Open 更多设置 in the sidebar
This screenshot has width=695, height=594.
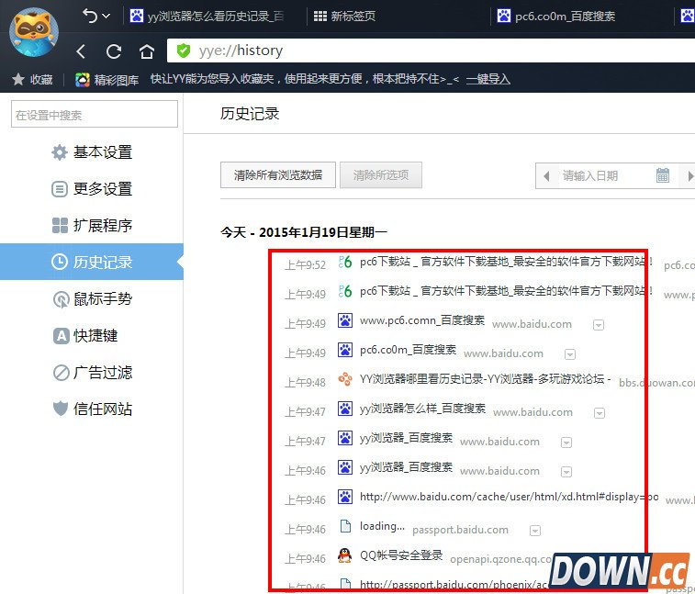(x=92, y=189)
